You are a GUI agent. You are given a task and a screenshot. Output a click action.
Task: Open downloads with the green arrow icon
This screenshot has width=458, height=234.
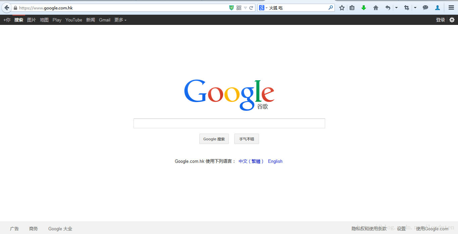(364, 8)
